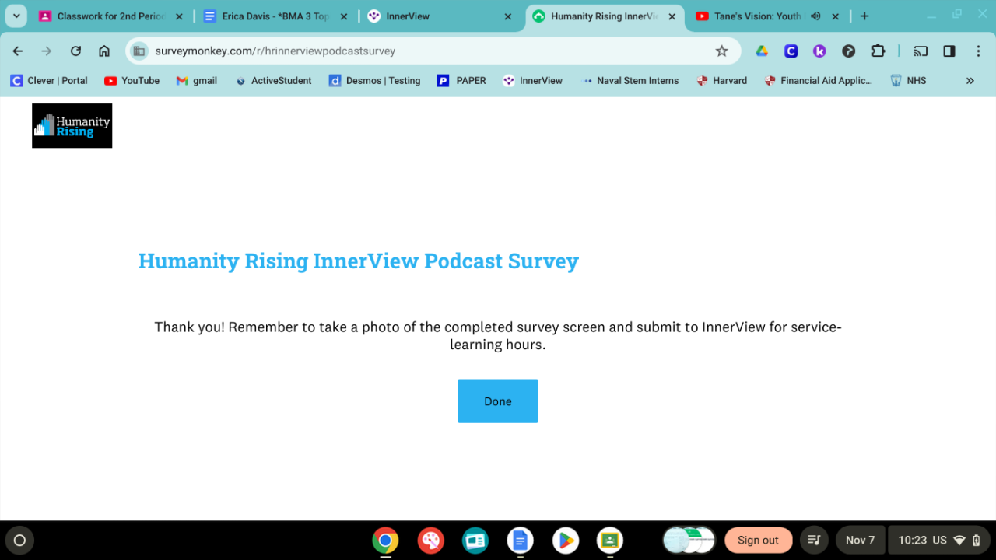The width and height of the screenshot is (996, 560).
Task: Open the ActiveStudent bookmark
Action: coord(273,81)
